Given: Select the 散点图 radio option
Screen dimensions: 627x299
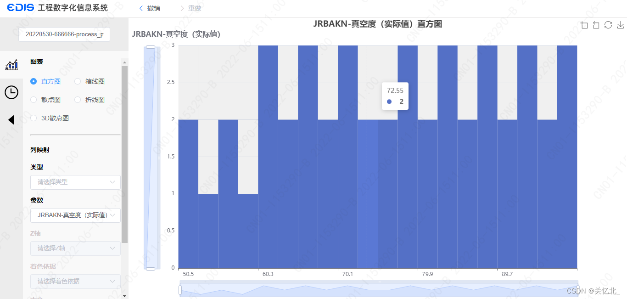Looking at the screenshot, I should 34,100.
